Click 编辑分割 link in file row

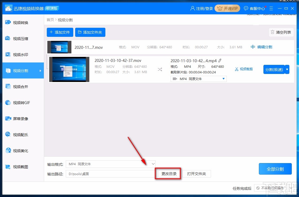(x=264, y=47)
